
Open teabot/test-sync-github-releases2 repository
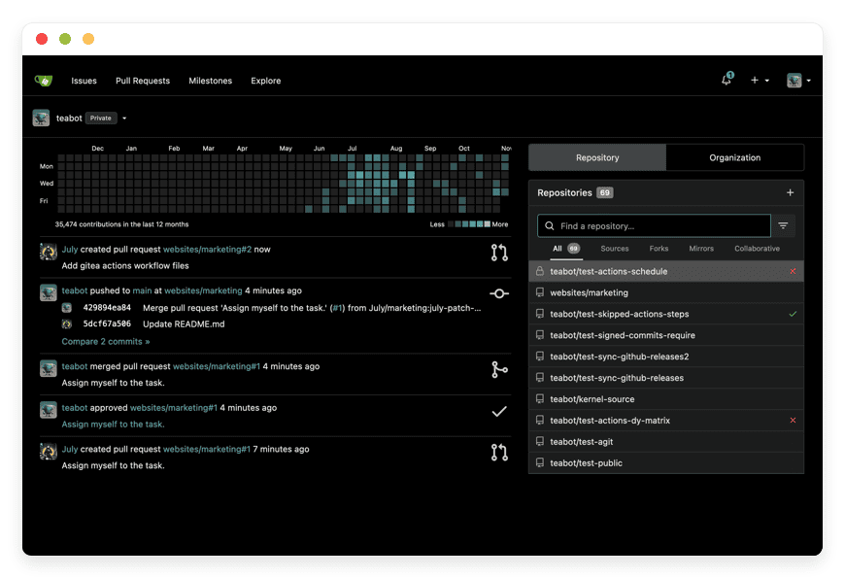coord(620,357)
